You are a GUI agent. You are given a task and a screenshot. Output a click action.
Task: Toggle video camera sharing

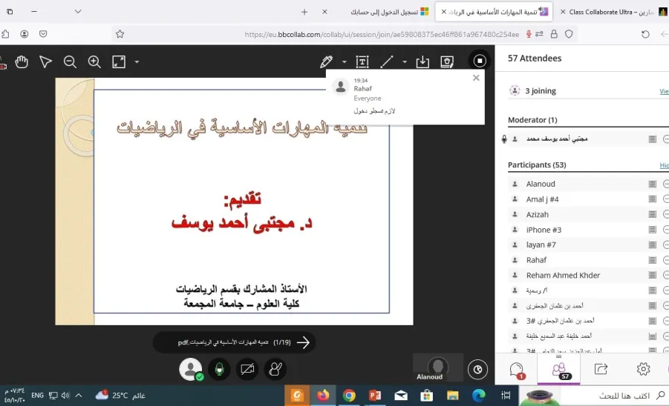pos(247,369)
